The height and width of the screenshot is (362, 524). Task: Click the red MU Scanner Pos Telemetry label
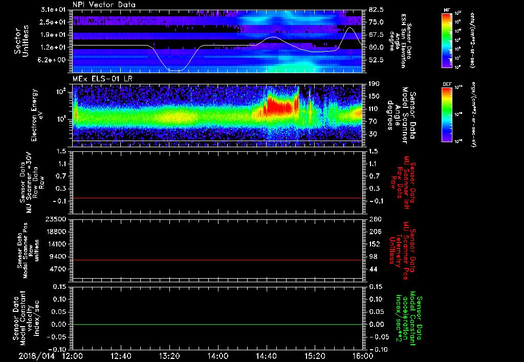click(402, 251)
